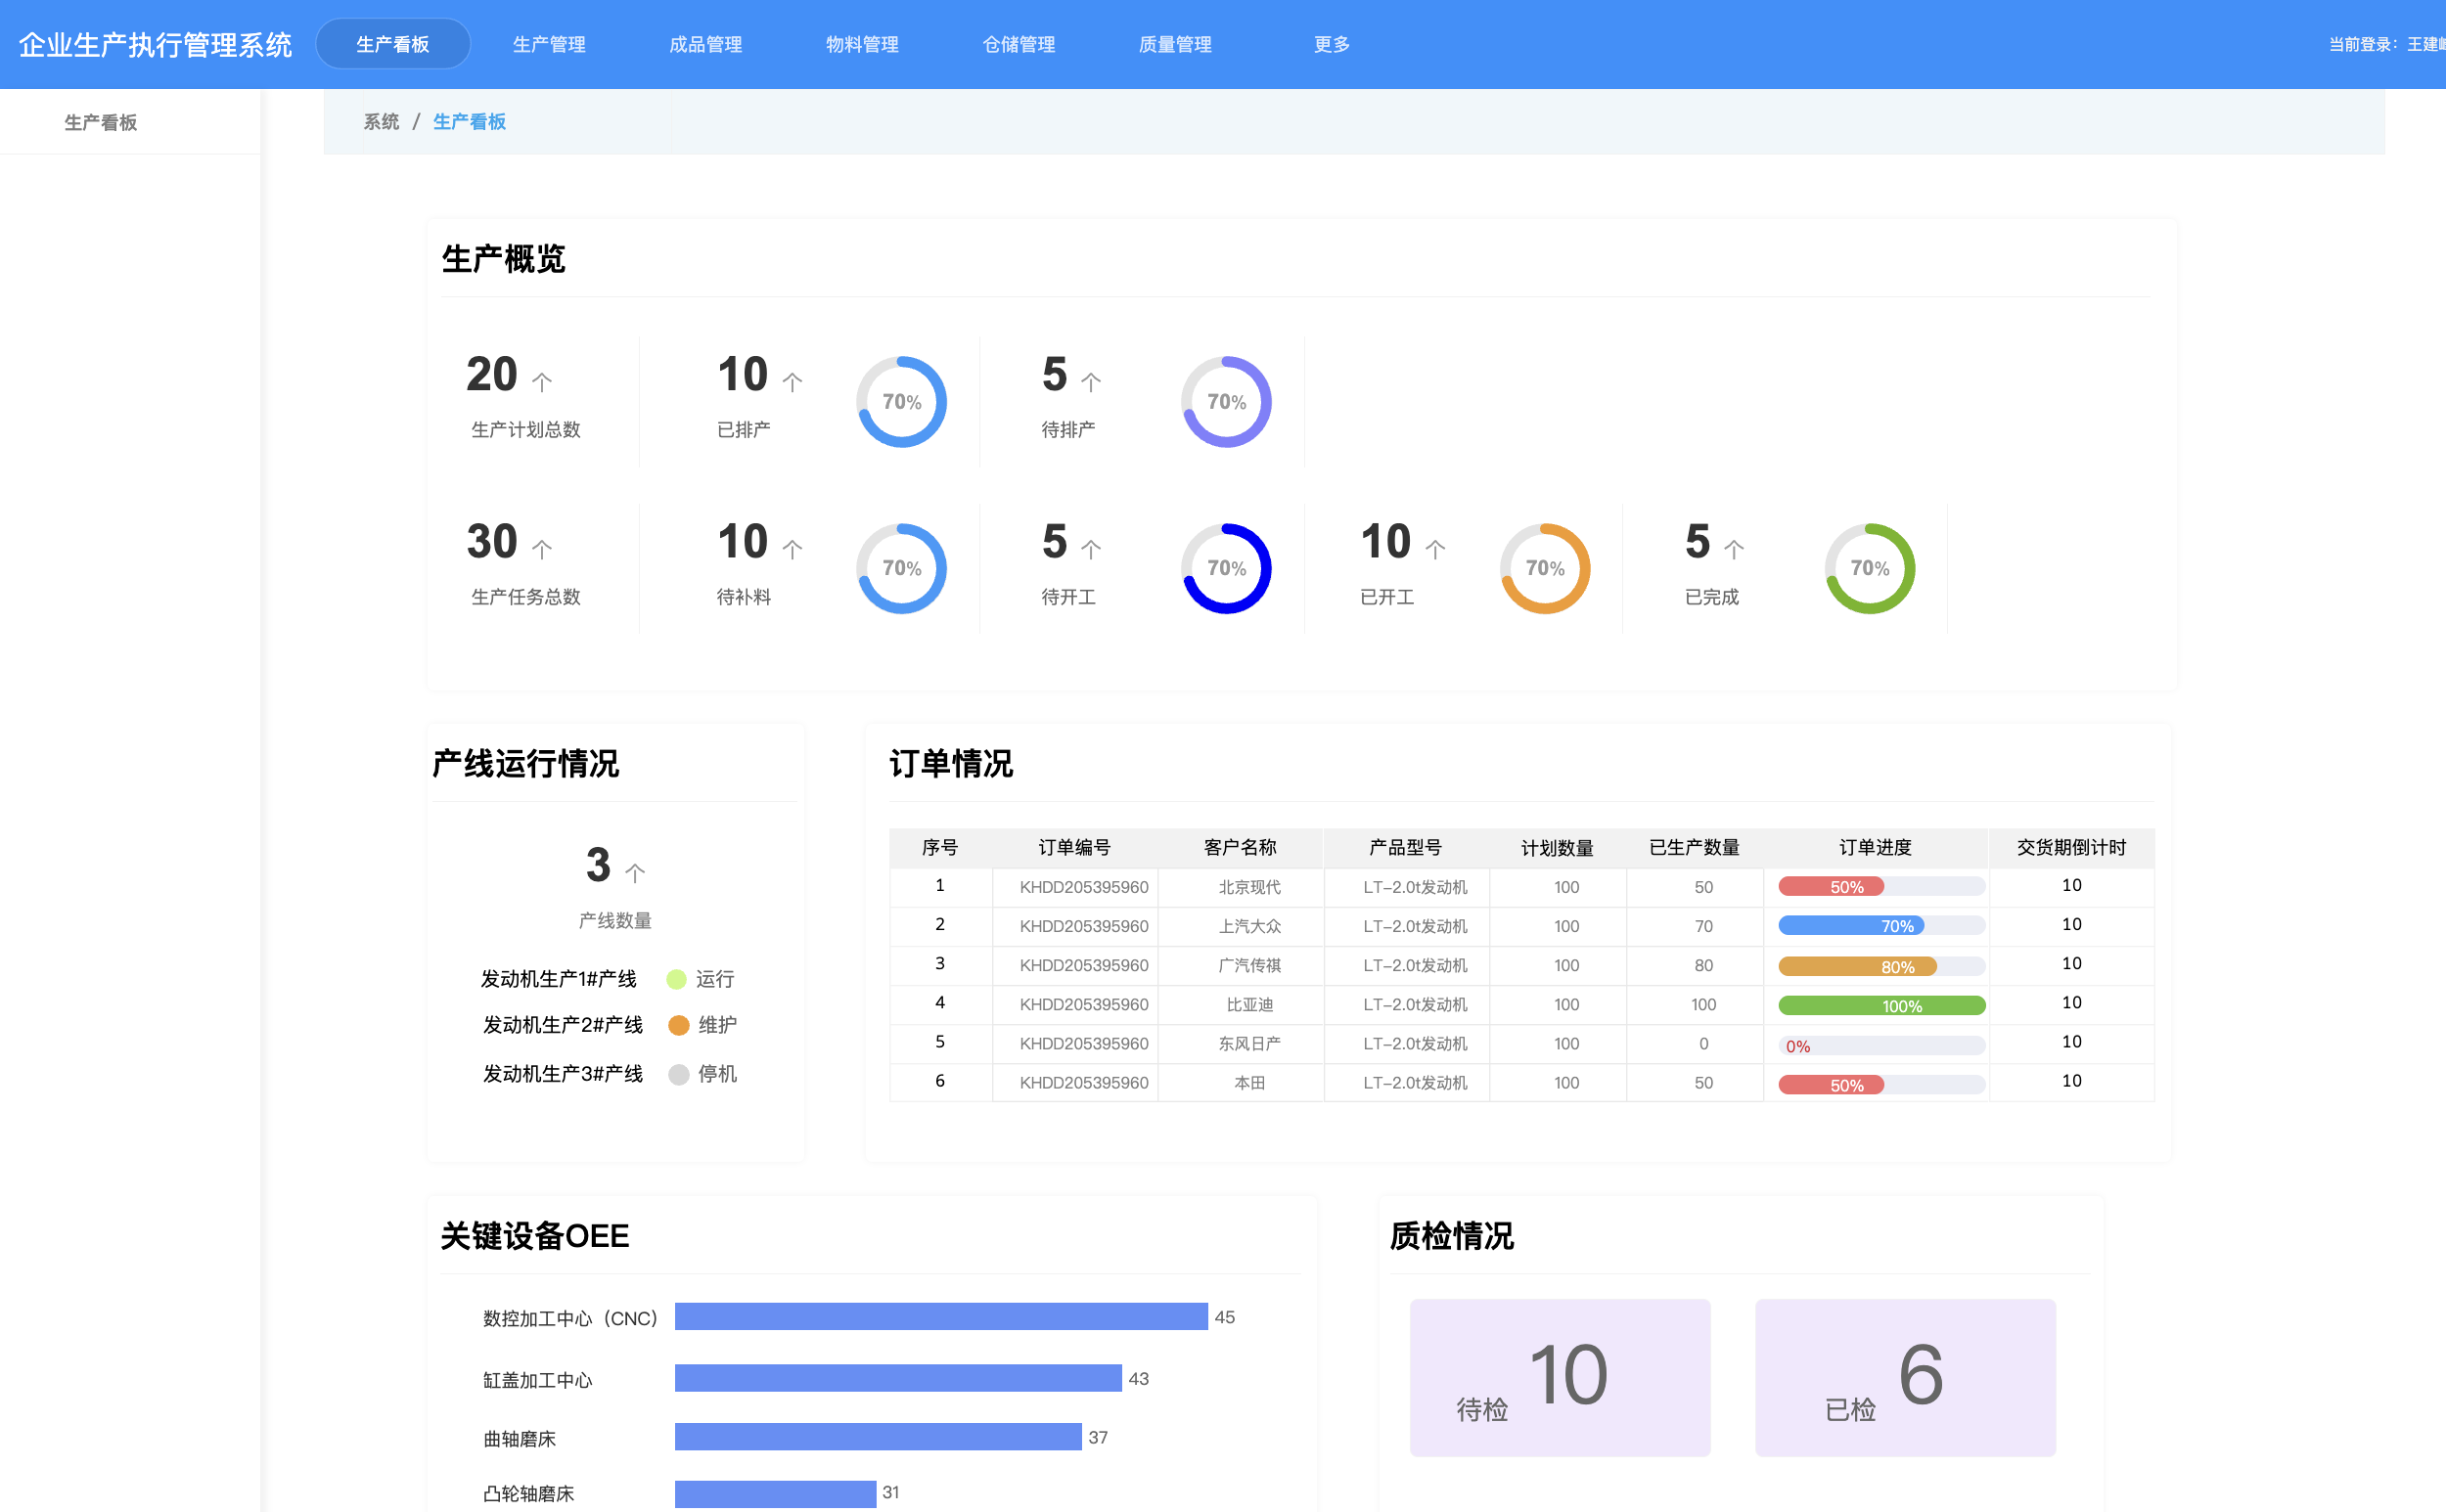Click the up arrow beside 产线数量 3

pos(634,872)
